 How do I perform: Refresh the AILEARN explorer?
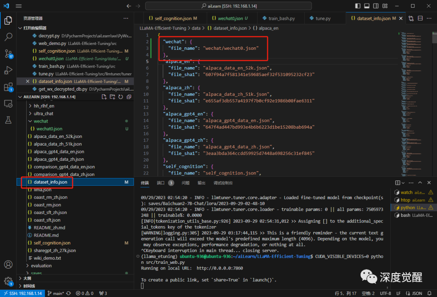121,97
